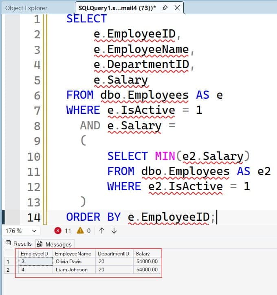Select result row header 2
The height and width of the screenshot is (295, 277).
[x=11, y=270]
